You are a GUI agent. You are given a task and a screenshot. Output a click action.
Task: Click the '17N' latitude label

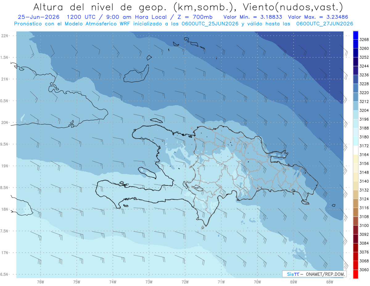[x=5, y=253]
